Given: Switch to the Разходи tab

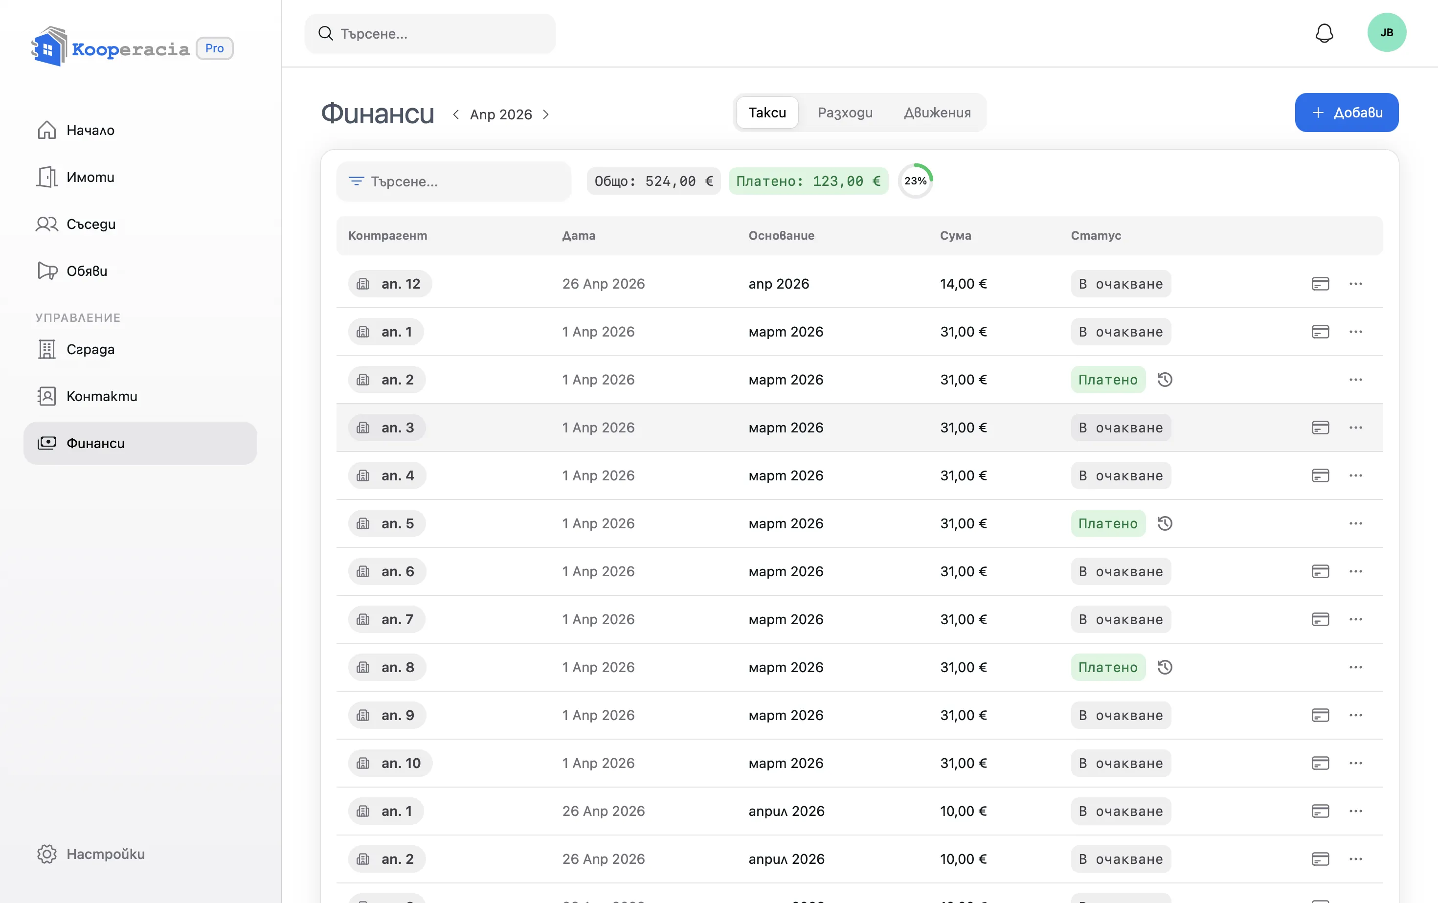Looking at the screenshot, I should tap(844, 113).
